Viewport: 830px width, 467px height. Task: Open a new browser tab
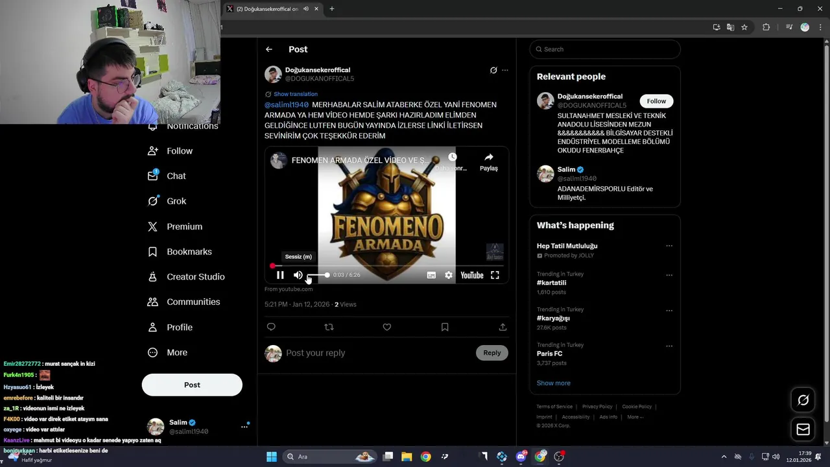332,9
